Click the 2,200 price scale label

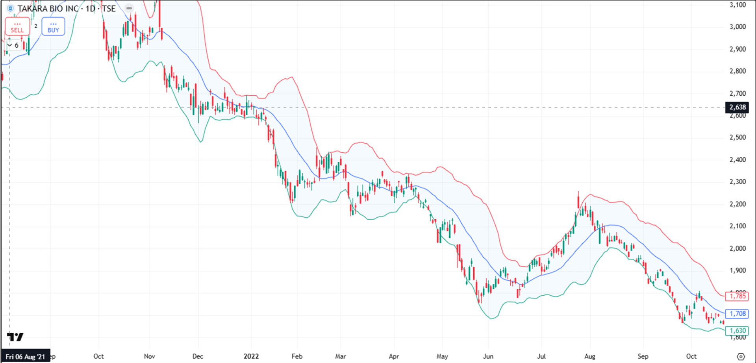click(x=737, y=204)
